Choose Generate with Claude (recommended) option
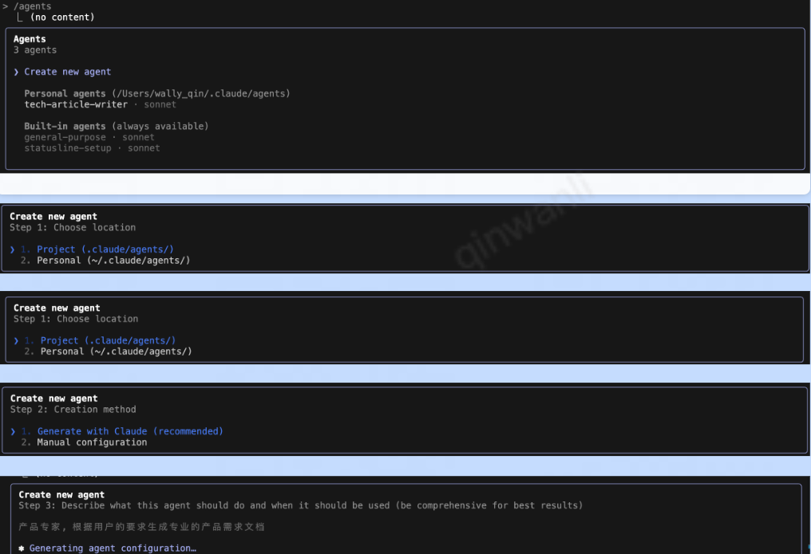The width and height of the screenshot is (811, 554). 130,431
